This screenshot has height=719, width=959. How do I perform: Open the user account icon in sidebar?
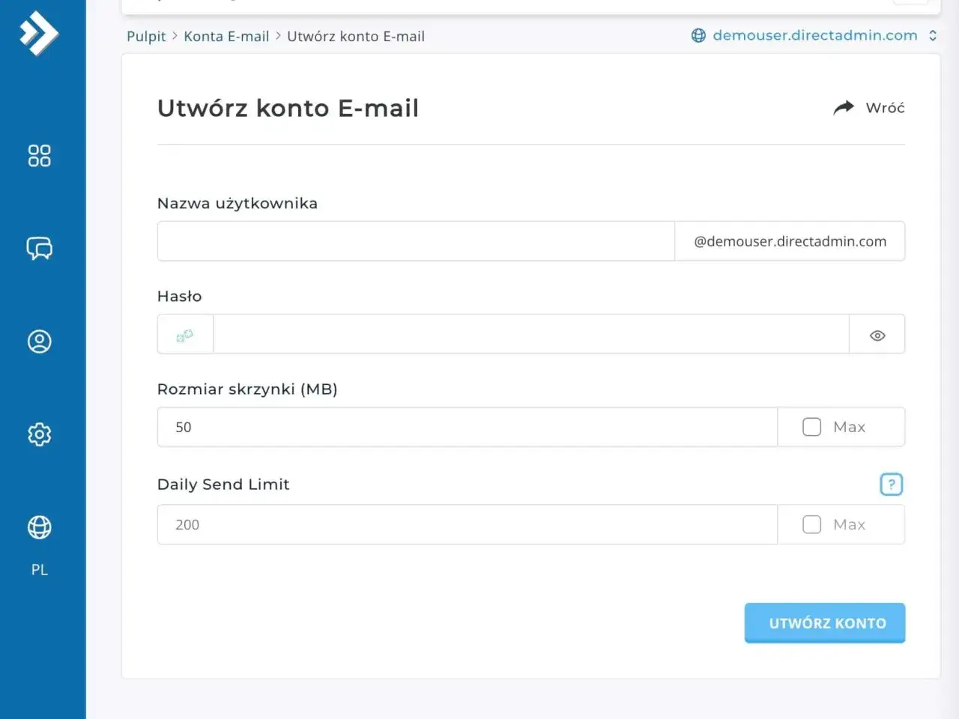(x=39, y=341)
